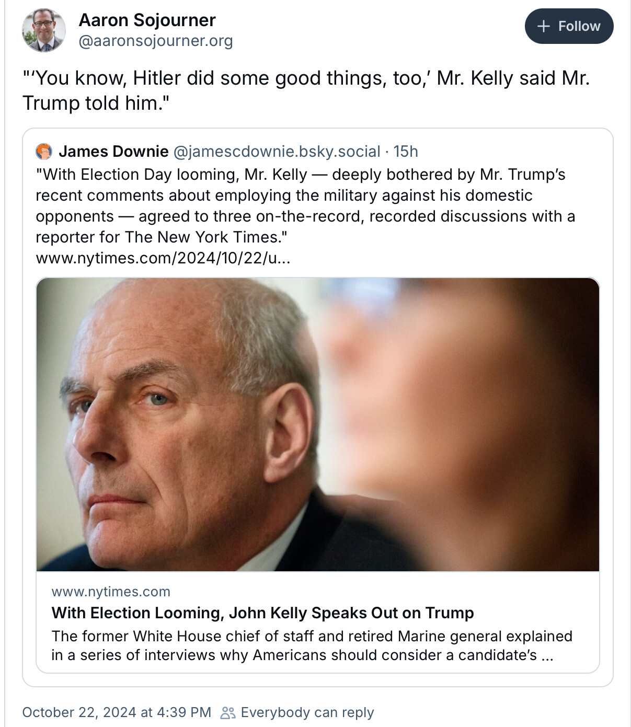
Task: Click the October 22, 2024 post timestamp
Action: click(117, 712)
